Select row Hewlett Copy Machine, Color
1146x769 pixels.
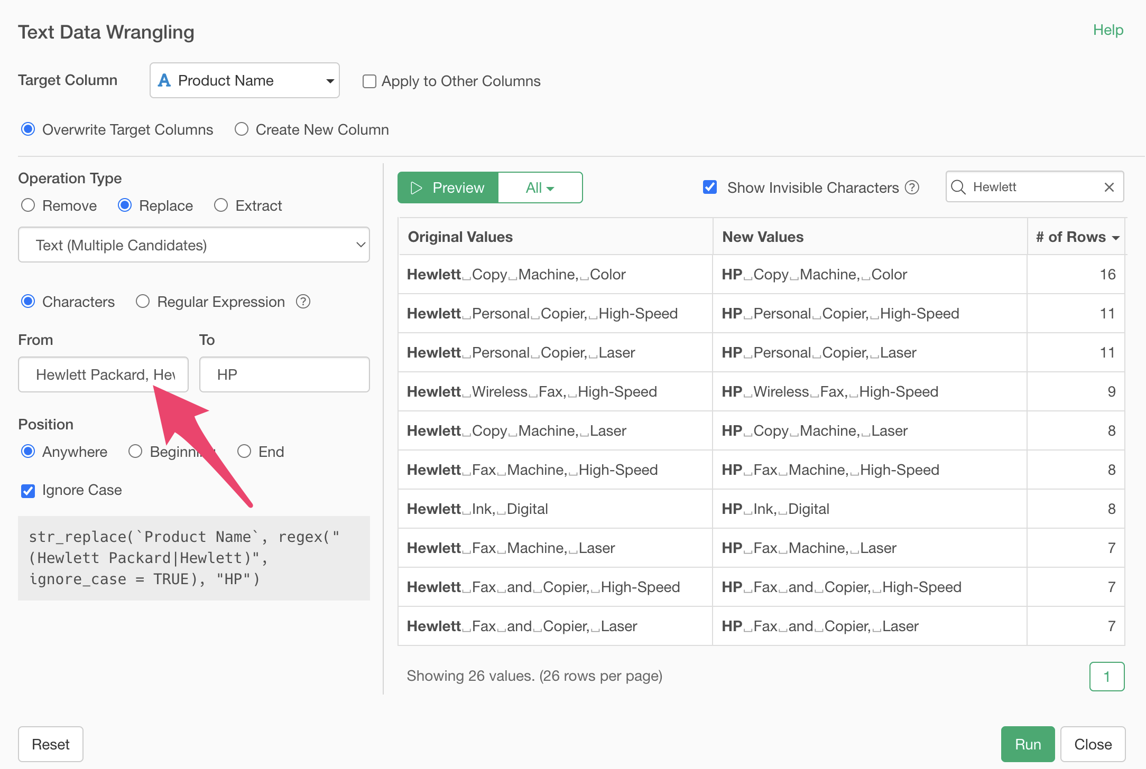point(761,275)
